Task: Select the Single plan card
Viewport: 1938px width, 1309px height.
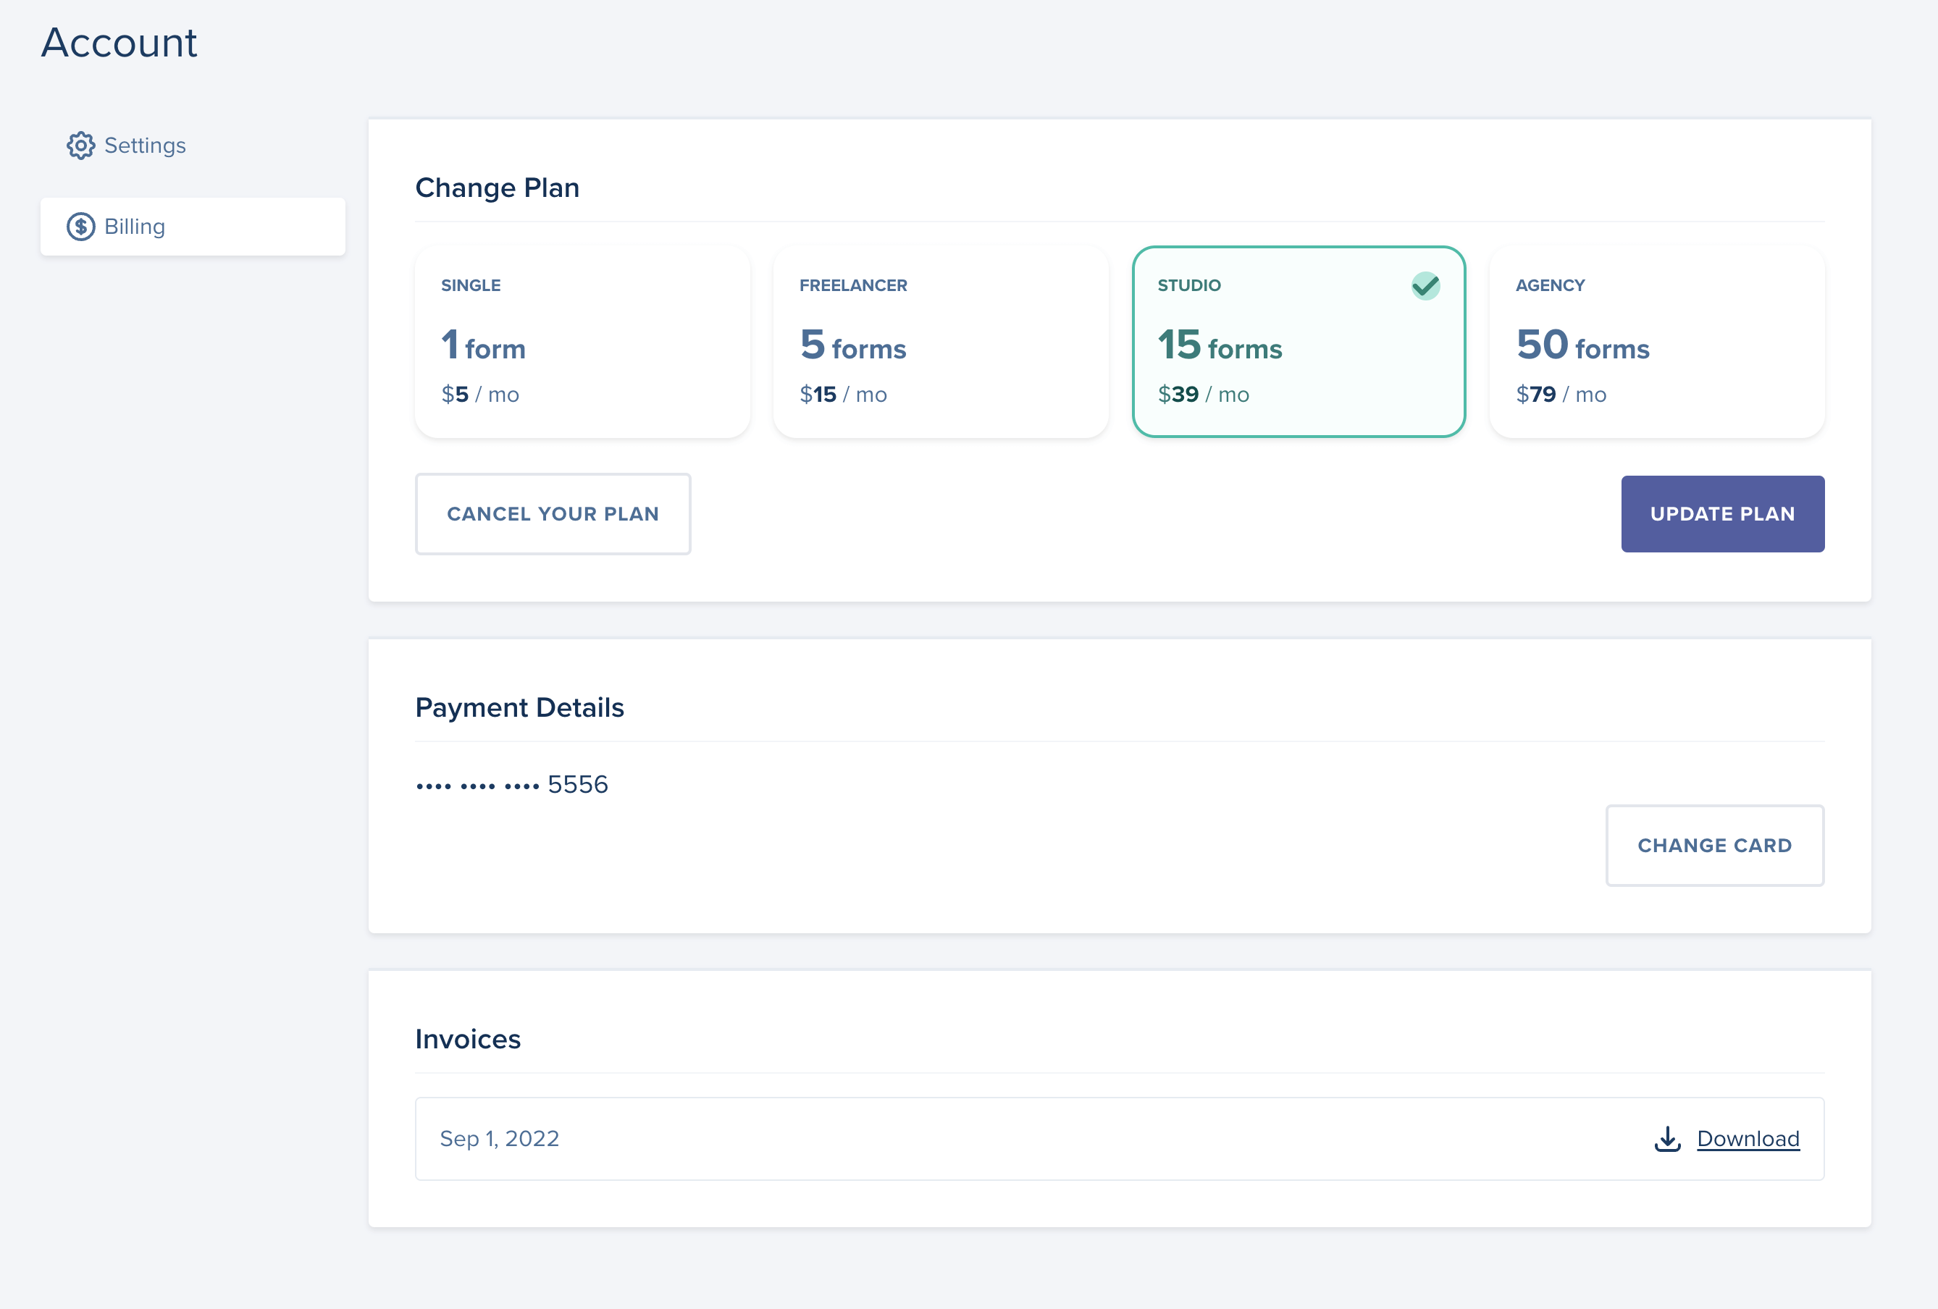Action: tap(582, 342)
